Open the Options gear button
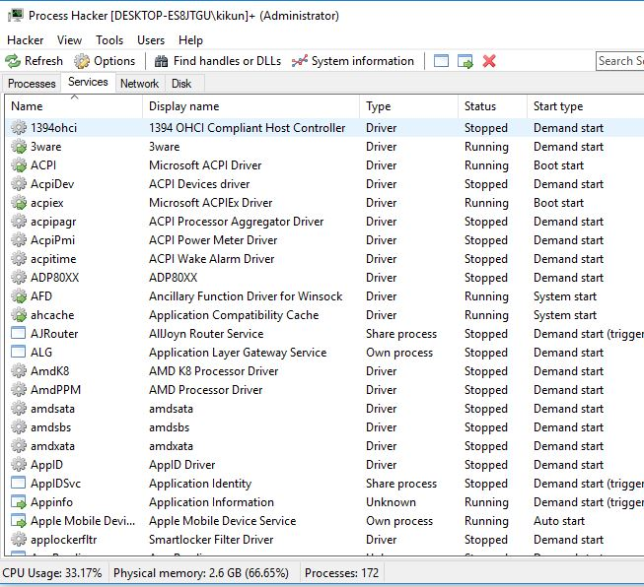This screenshot has width=644, height=587. click(105, 61)
